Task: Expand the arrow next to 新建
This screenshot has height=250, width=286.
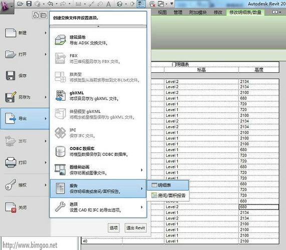Action: 46,33
